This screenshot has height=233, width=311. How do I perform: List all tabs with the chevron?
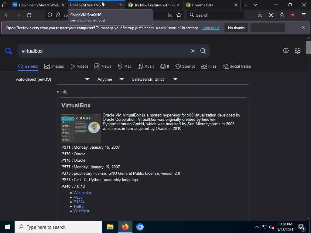pyautogui.click(x=255, y=5)
